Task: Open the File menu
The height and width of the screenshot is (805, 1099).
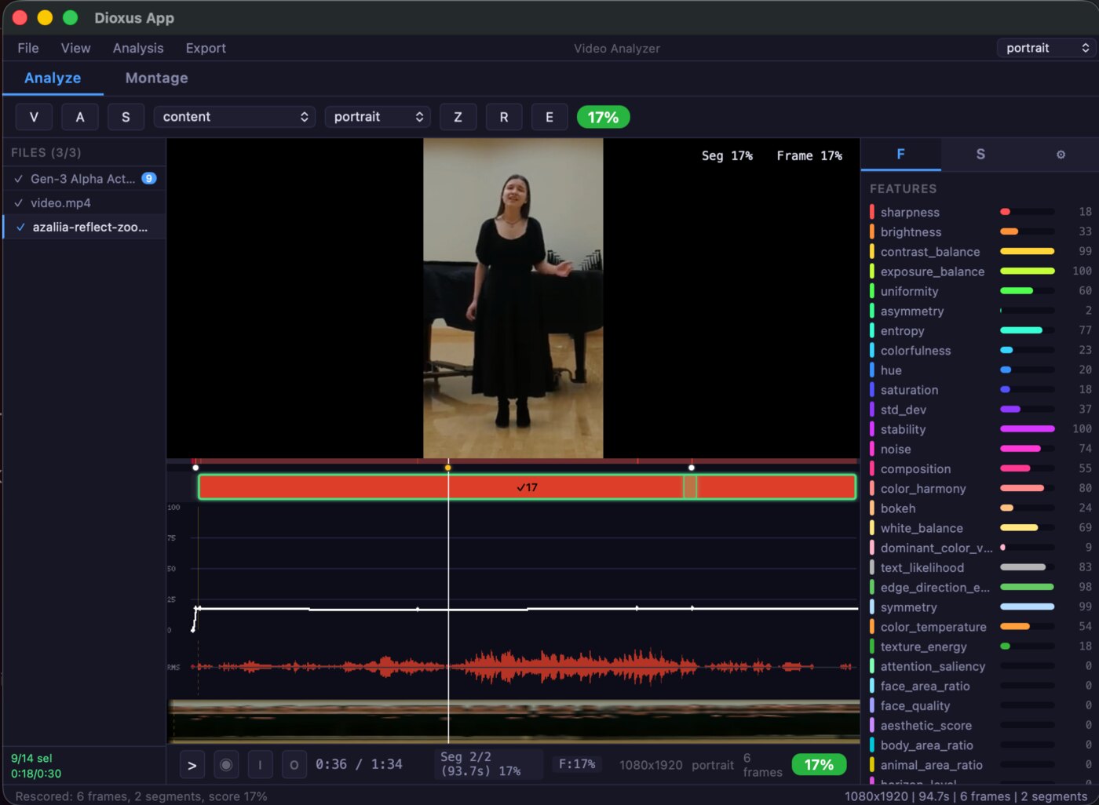Action: (x=28, y=48)
